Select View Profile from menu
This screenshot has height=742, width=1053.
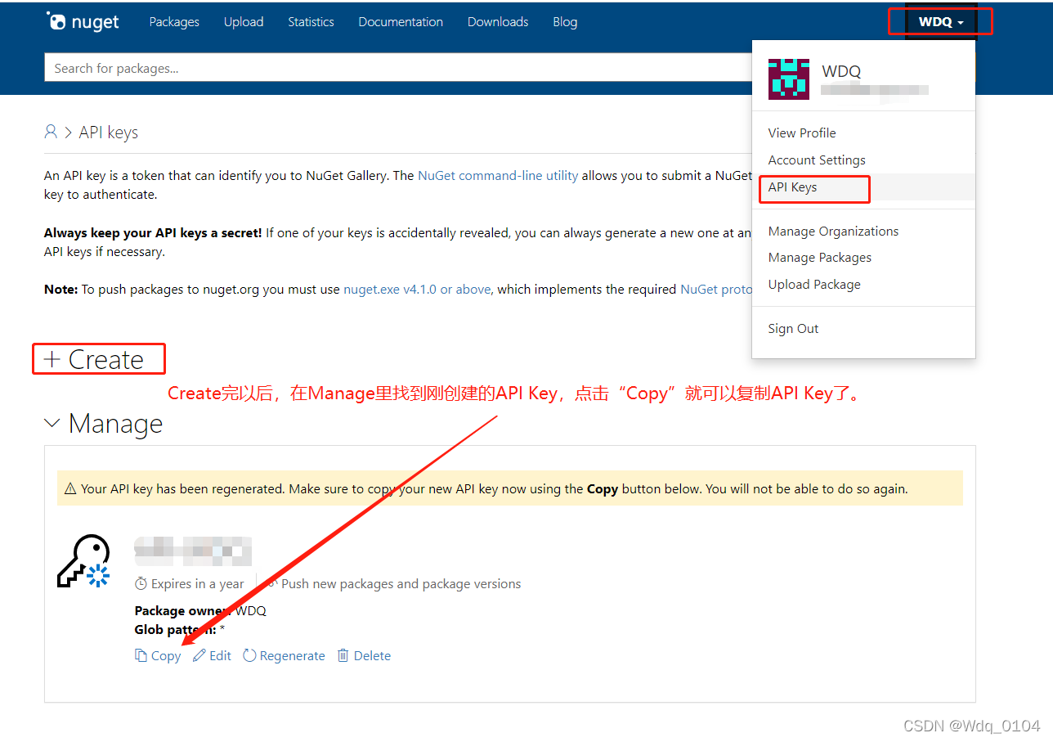(802, 133)
